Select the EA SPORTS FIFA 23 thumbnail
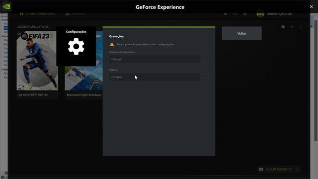This screenshot has height=179, width=318. (x=37, y=61)
